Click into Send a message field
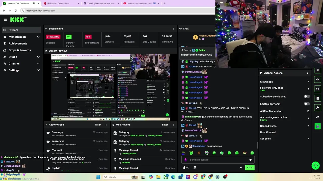Viewport: 323px width, 181px height. [218, 160]
